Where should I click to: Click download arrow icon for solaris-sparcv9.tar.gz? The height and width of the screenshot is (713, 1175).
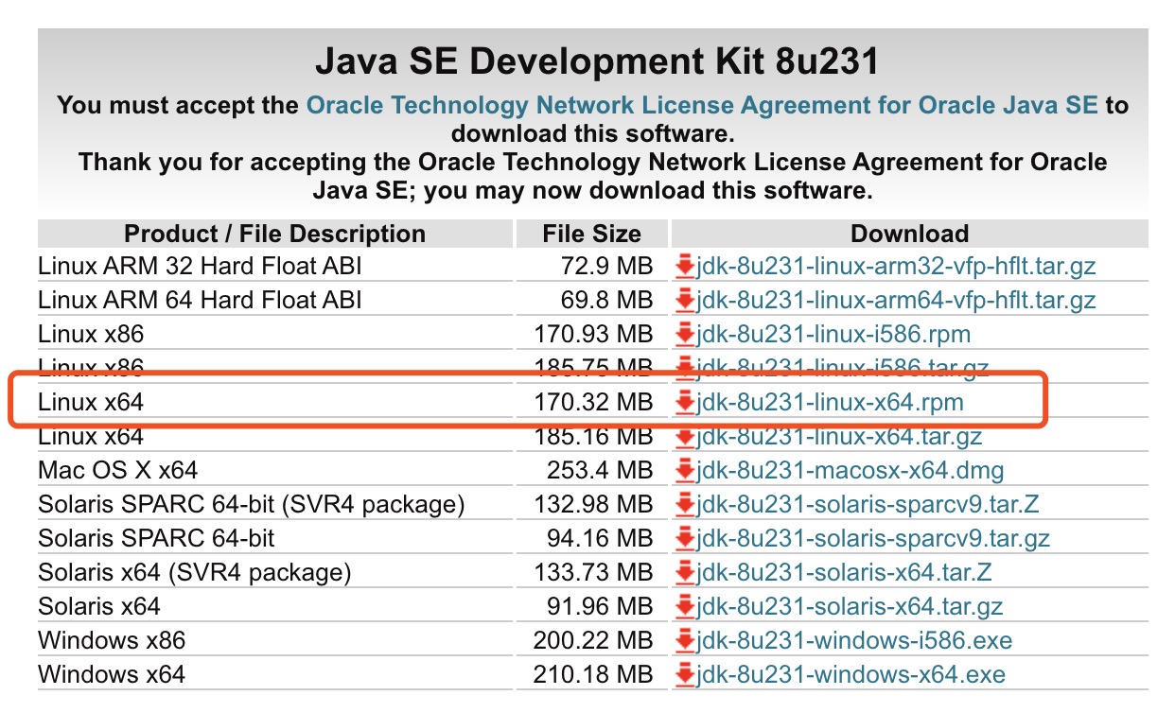pos(685,539)
